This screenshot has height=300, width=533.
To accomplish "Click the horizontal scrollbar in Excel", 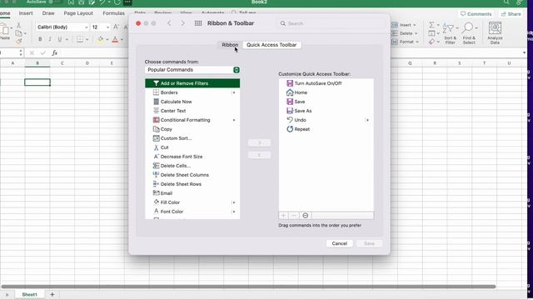I will click(248, 287).
